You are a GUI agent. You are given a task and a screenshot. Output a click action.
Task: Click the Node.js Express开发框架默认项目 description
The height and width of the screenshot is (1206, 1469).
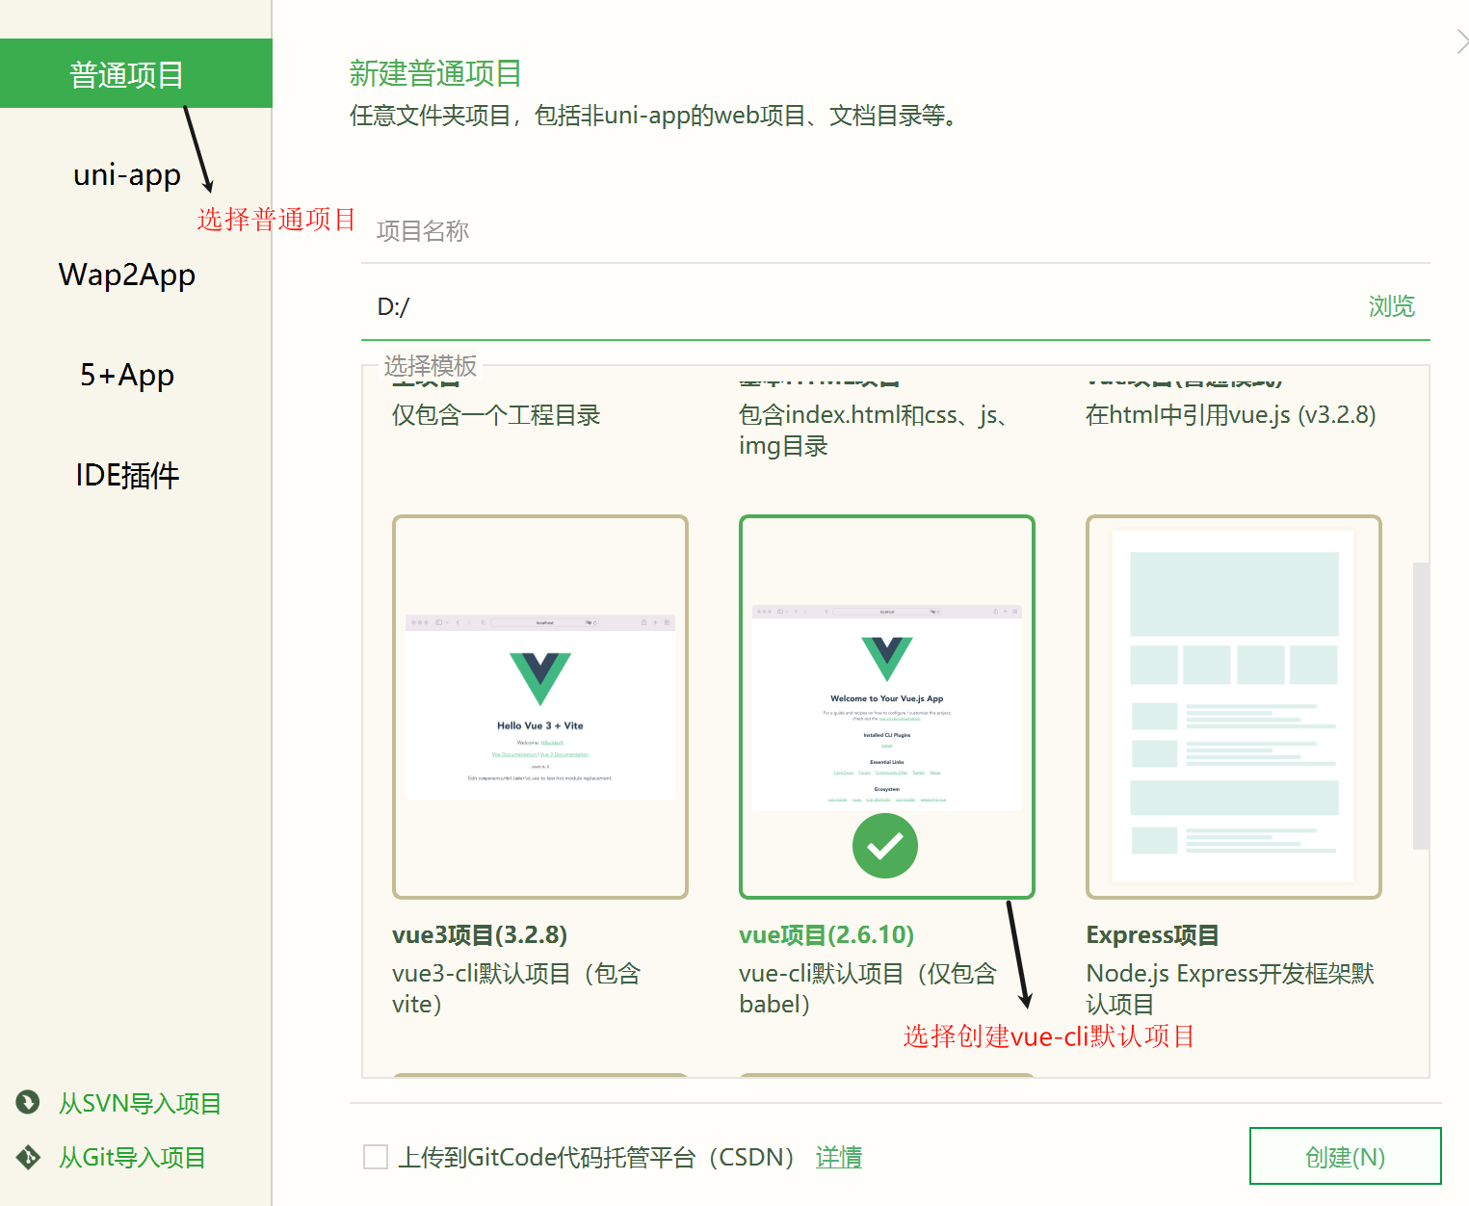[x=1230, y=988]
